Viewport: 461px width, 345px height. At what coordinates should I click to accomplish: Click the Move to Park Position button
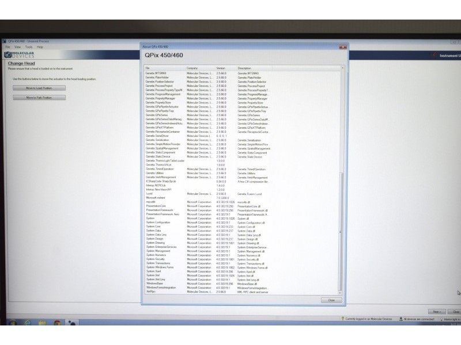(x=39, y=98)
